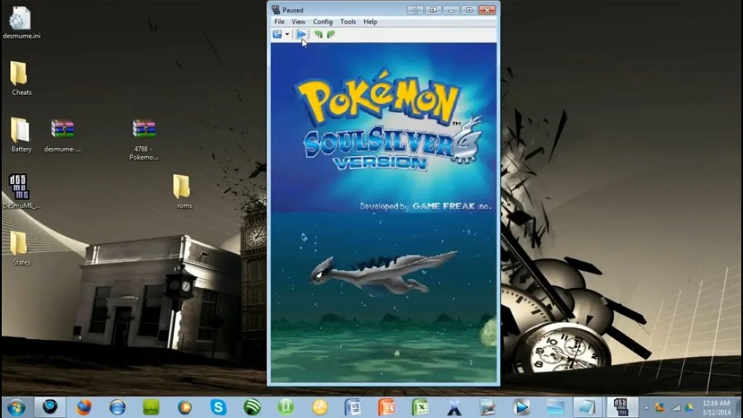Click the Open ROM toolbar icon
The image size is (743, 418).
(277, 34)
